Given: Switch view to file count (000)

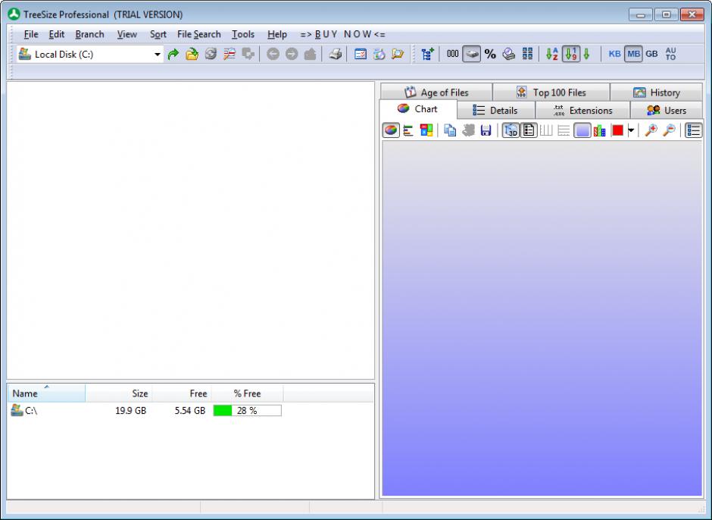Looking at the screenshot, I should tap(453, 55).
